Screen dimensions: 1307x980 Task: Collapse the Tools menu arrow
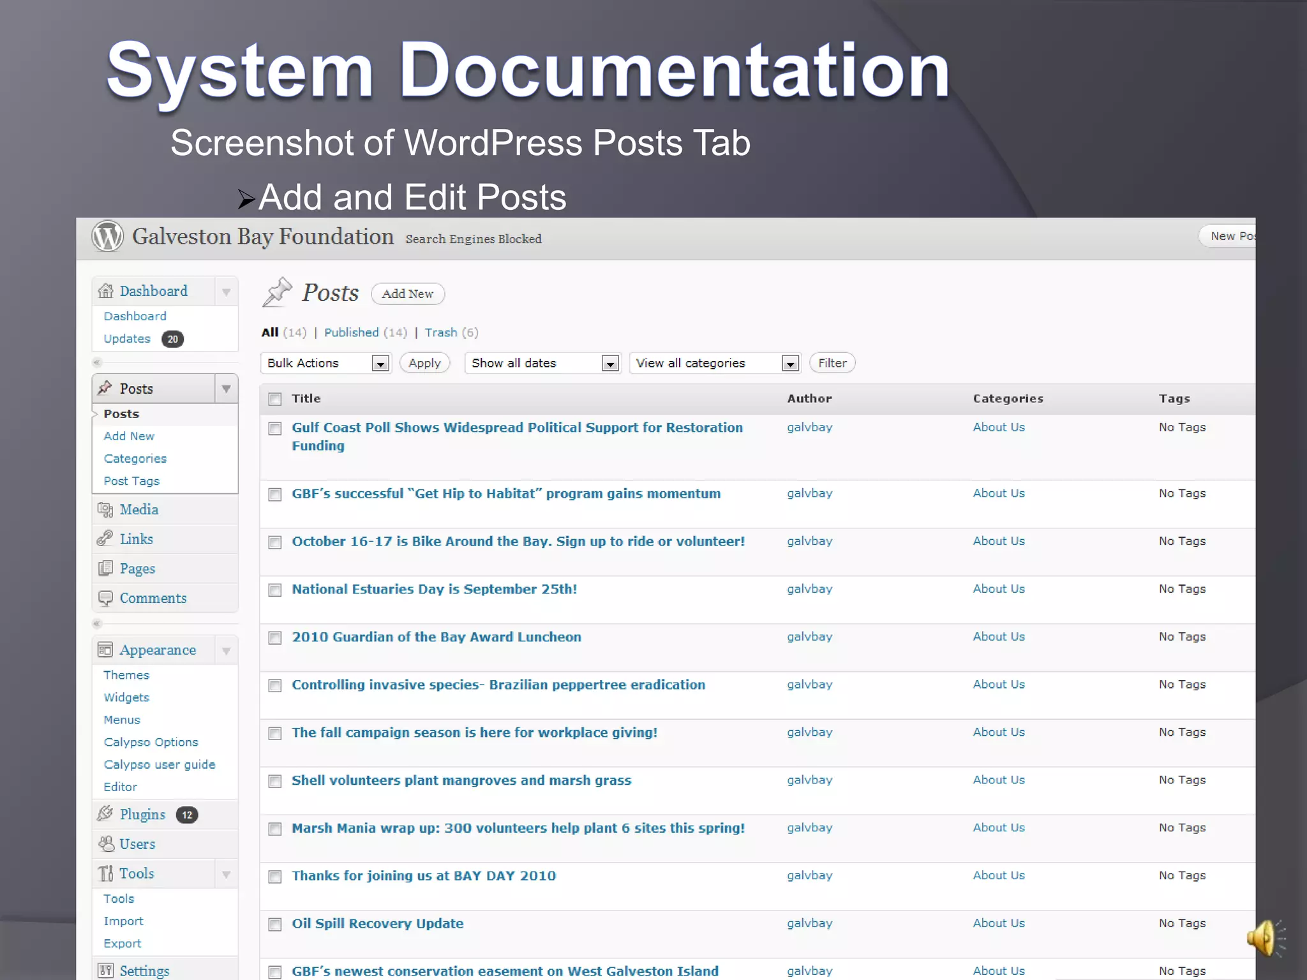point(226,874)
